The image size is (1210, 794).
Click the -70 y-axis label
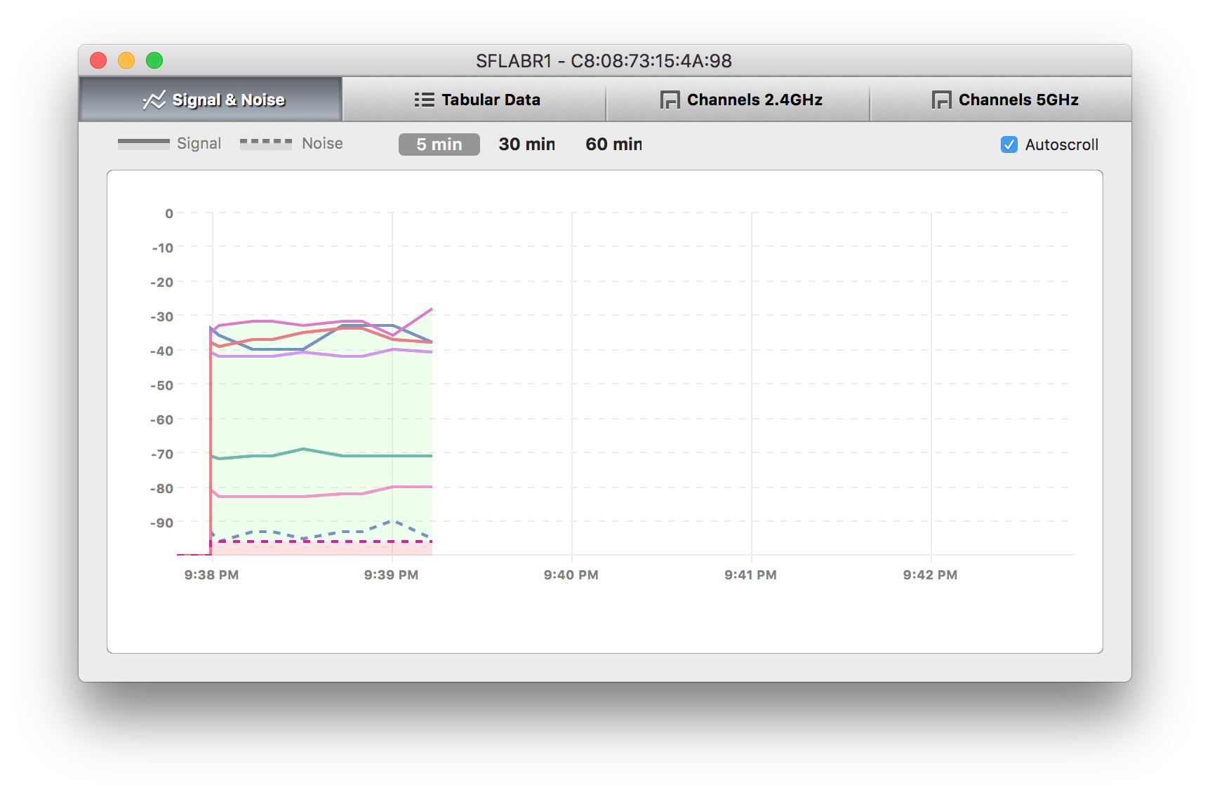coord(161,454)
